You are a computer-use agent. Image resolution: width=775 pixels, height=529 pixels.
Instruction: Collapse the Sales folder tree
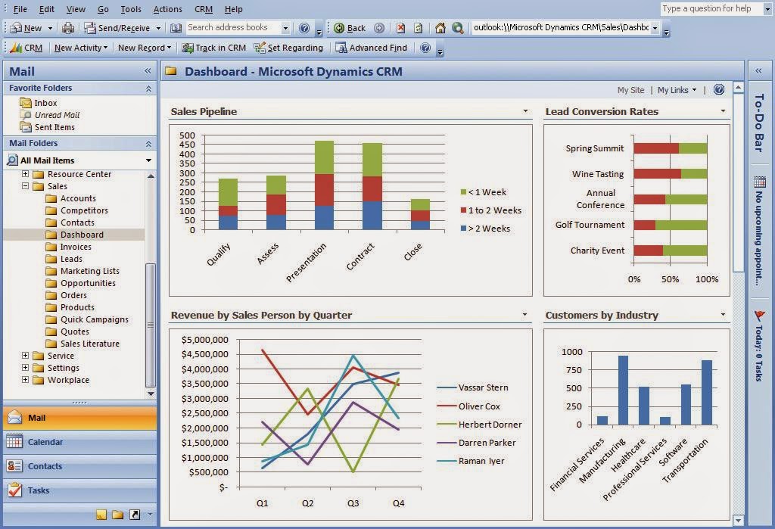25,186
